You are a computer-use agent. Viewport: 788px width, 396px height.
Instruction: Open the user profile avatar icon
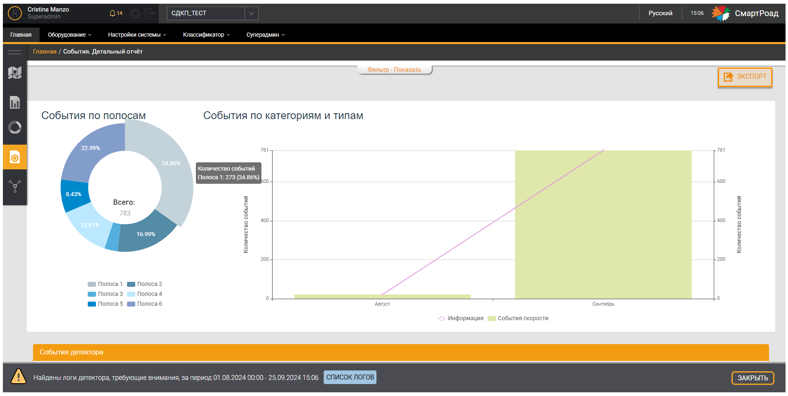pos(15,13)
